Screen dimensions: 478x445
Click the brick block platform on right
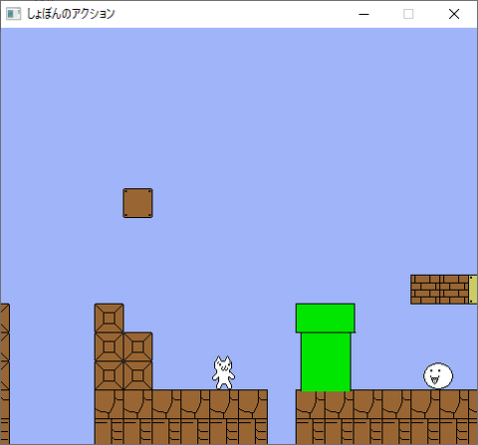click(439, 290)
